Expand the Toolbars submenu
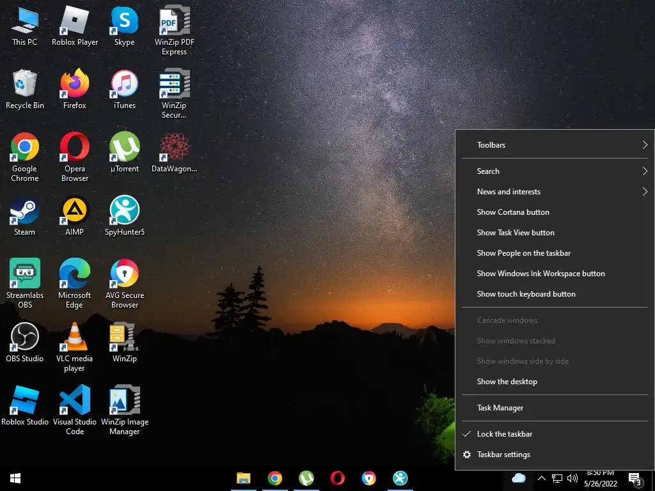The width and height of the screenshot is (655, 491). tap(555, 145)
